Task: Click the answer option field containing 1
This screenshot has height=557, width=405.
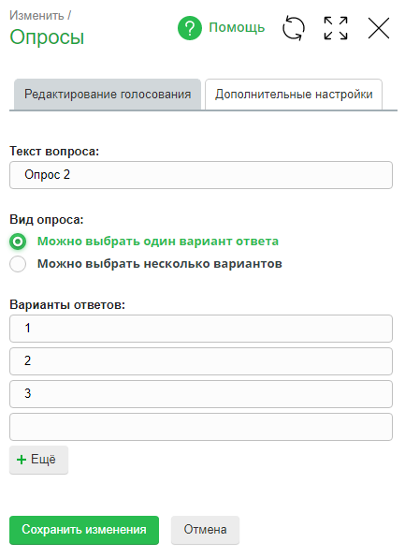Action: (x=201, y=329)
